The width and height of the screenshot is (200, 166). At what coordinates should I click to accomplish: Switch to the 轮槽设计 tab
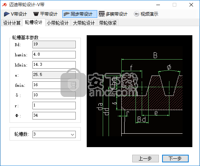point(34,23)
